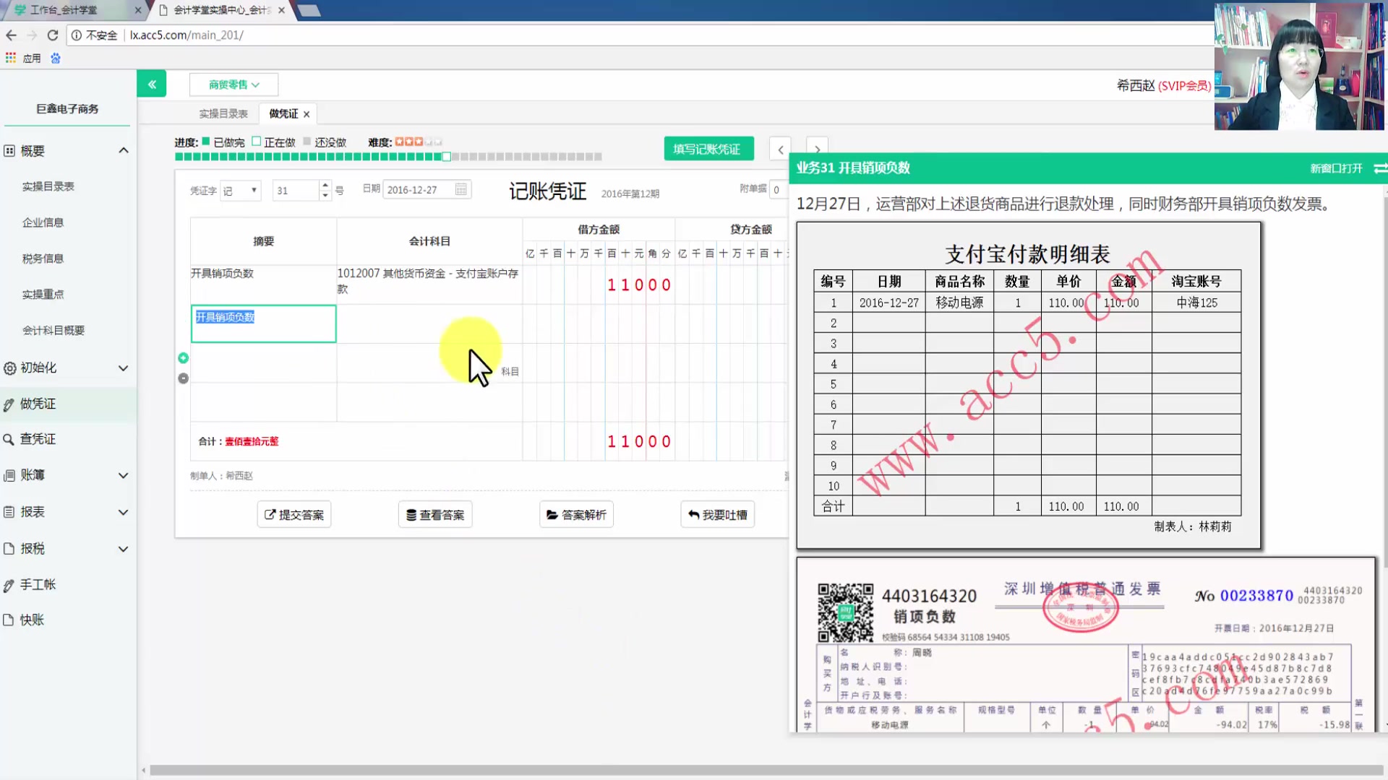
Task: Switch to the 实操目录表 tab
Action: 223,113
